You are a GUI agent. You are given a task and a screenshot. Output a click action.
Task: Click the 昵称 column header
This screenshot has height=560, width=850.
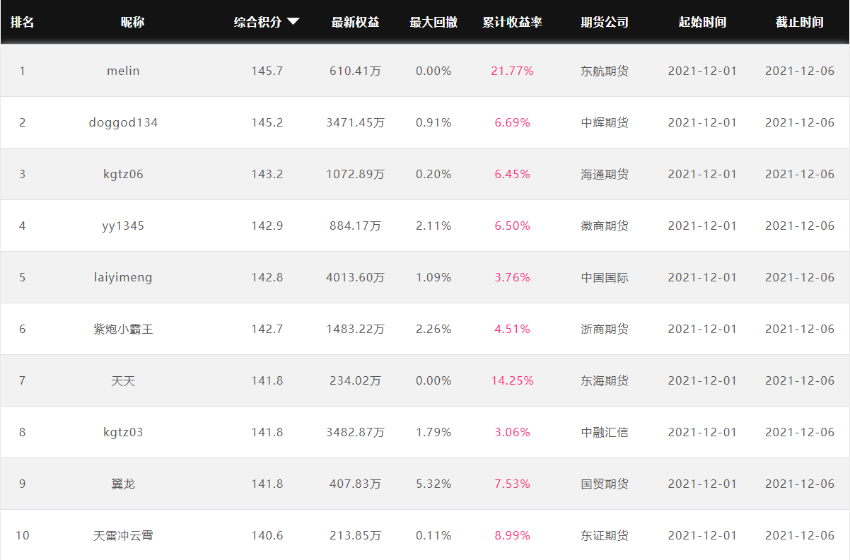pos(132,22)
